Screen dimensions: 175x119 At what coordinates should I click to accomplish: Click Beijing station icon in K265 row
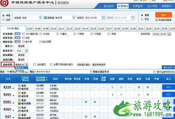pyautogui.click(x=19, y=108)
